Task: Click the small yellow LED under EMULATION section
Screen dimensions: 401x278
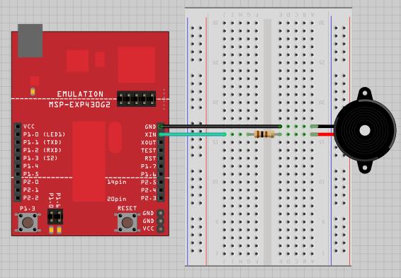Action: [33, 91]
